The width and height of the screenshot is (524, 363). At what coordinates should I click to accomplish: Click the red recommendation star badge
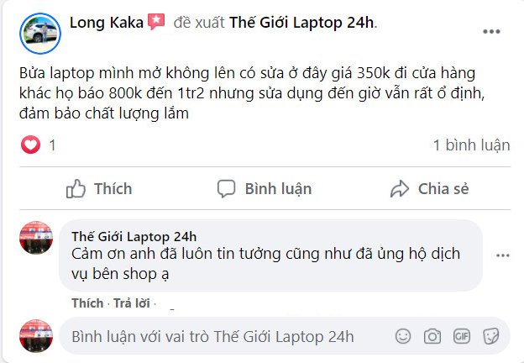point(156,22)
